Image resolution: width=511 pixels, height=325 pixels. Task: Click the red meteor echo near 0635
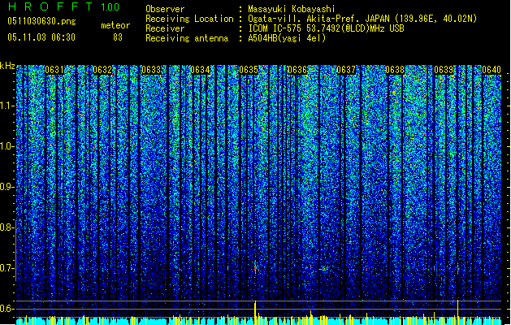[x=255, y=268]
